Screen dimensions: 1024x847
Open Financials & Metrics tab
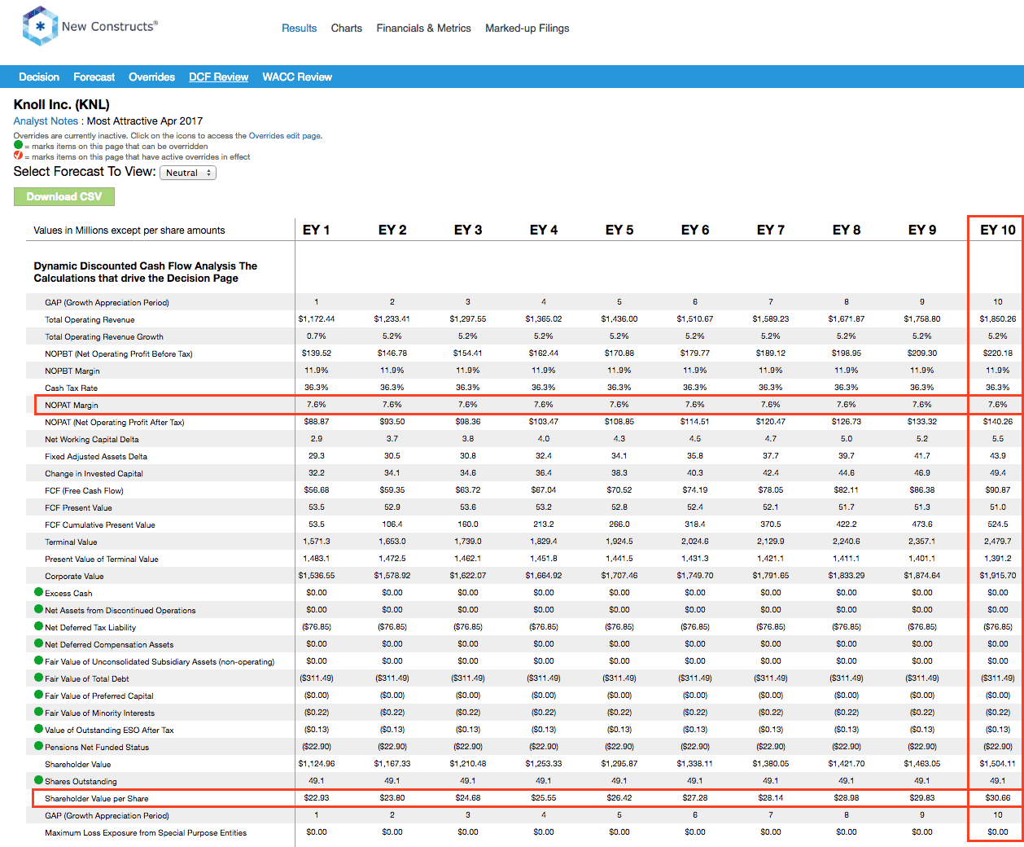tap(423, 28)
